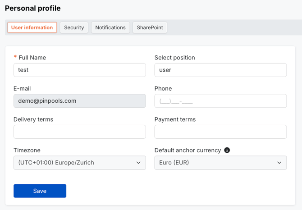Image resolution: width=302 pixels, height=210 pixels.
Task: Click into the Phone number field
Action: (x=220, y=101)
